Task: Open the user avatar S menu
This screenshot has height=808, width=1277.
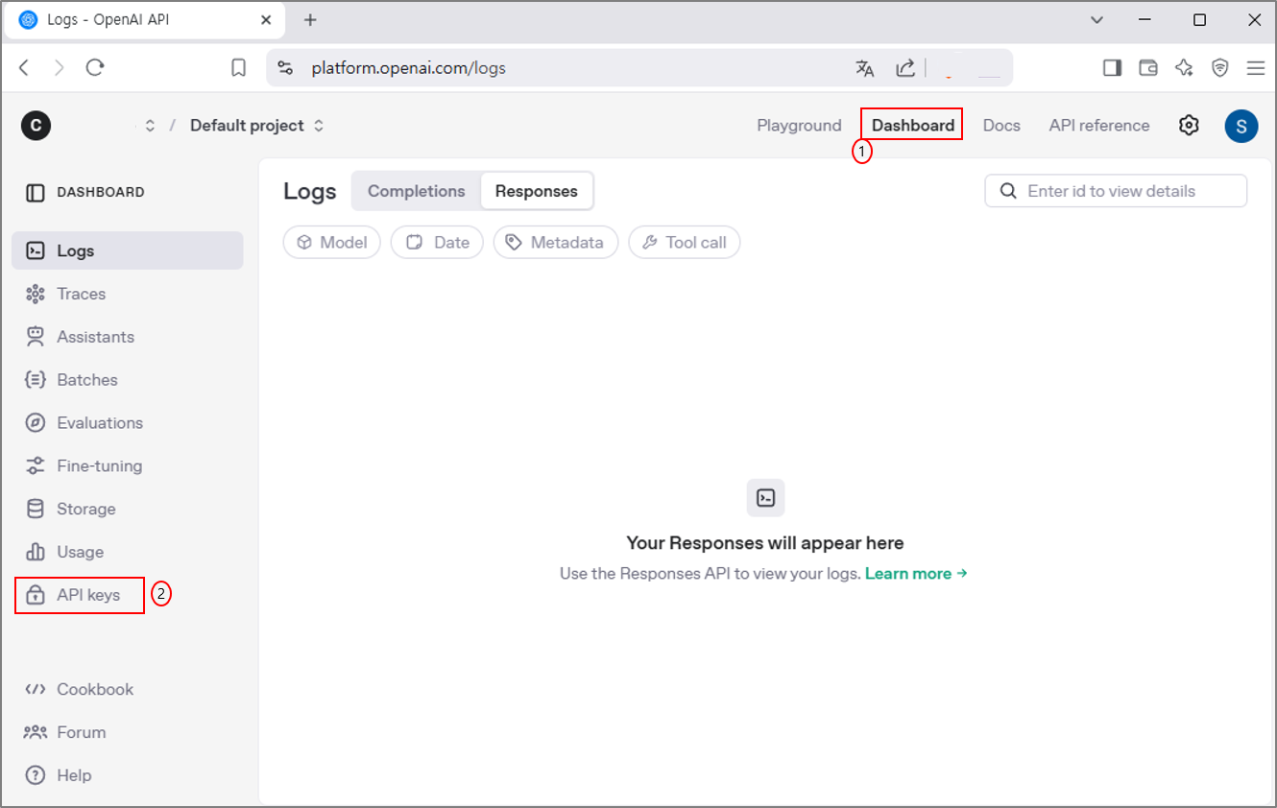Action: pos(1241,126)
